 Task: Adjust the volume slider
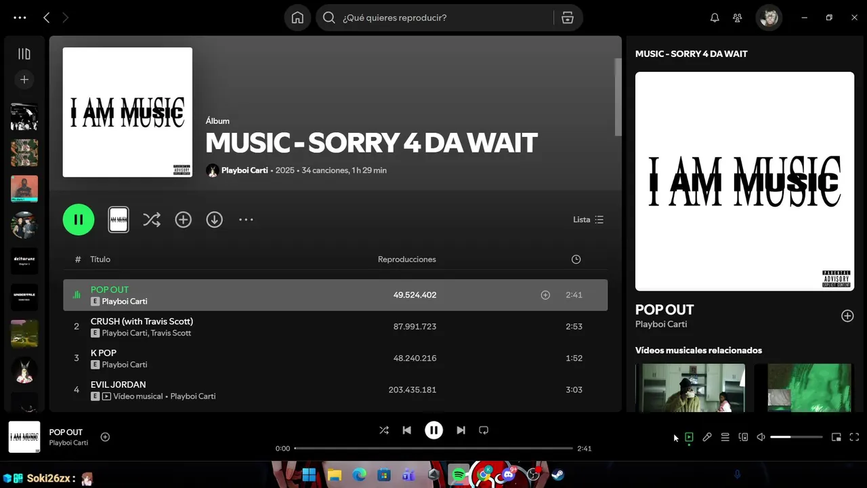pos(797,437)
